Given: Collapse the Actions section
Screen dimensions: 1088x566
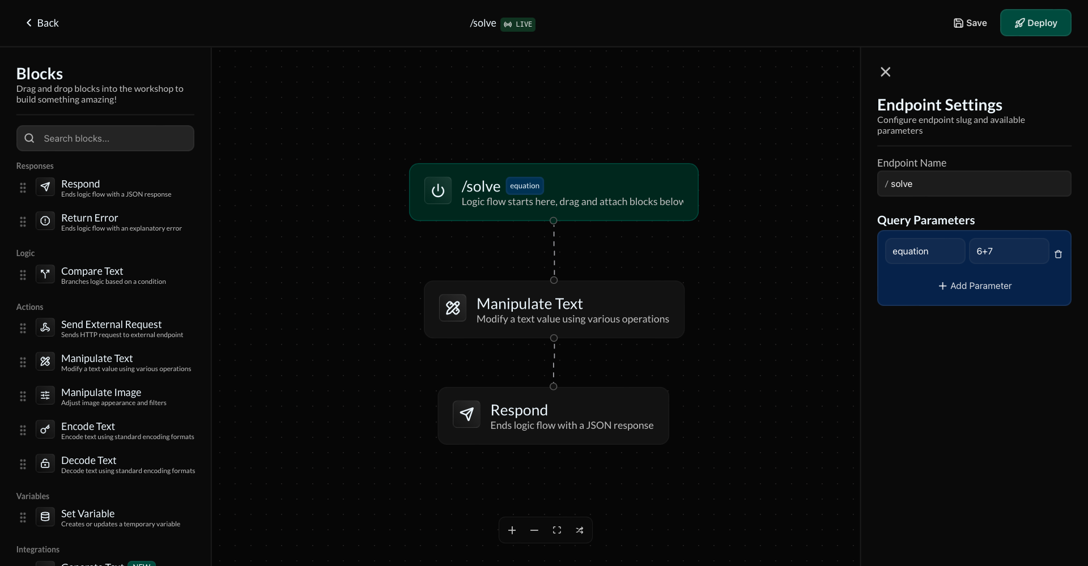Looking at the screenshot, I should pyautogui.click(x=29, y=307).
